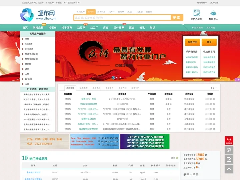
Task: Click 更多>> link in listings panel
Action: tap(214, 88)
